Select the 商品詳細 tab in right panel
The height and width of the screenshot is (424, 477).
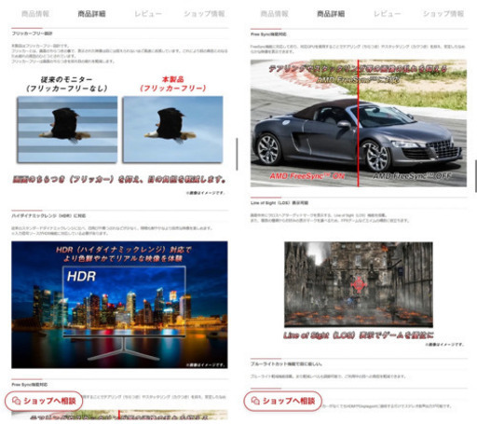pos(331,14)
